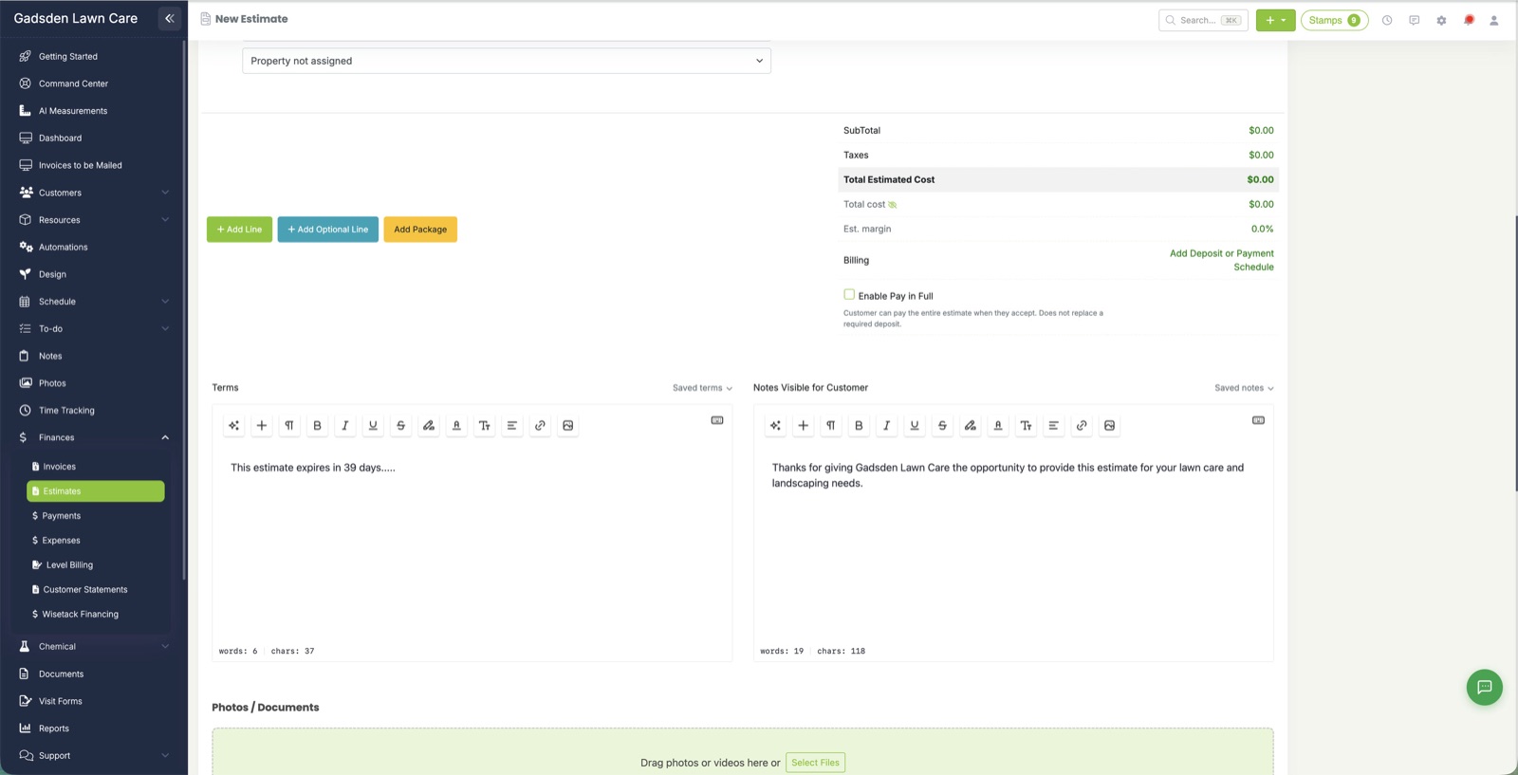Enable Pay in Full checkbox
The width and height of the screenshot is (1518, 775).
[x=849, y=294]
